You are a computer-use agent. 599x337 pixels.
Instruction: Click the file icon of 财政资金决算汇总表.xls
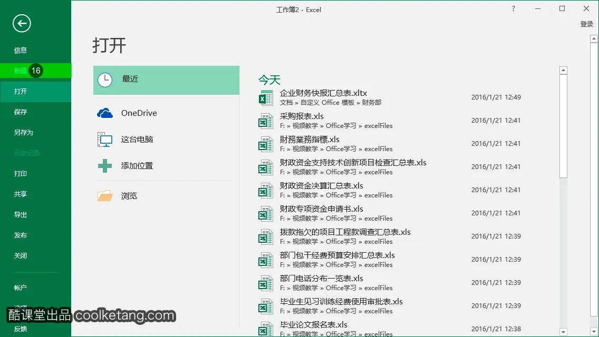[x=266, y=191]
